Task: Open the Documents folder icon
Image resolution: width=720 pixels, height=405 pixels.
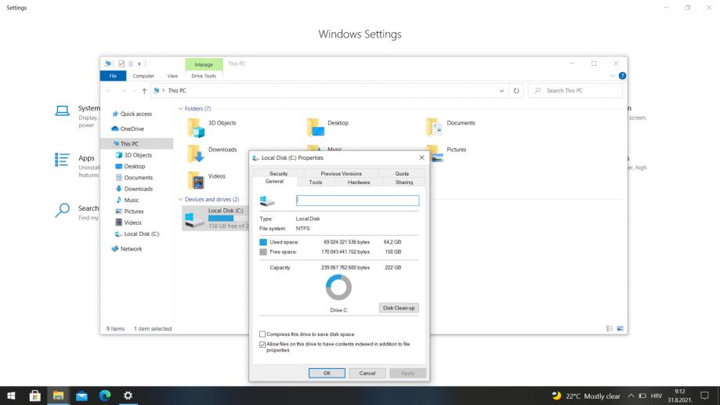Action: coord(434,127)
